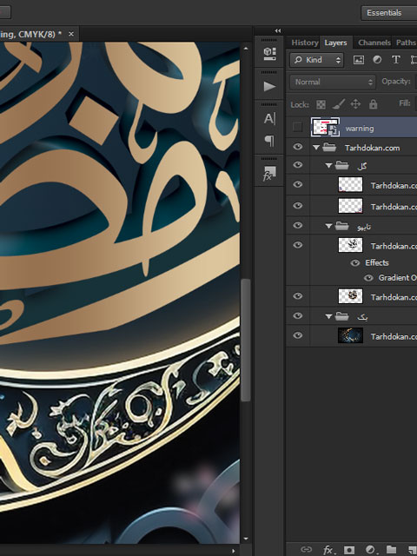Open the Styles panel fx icon

(269, 174)
